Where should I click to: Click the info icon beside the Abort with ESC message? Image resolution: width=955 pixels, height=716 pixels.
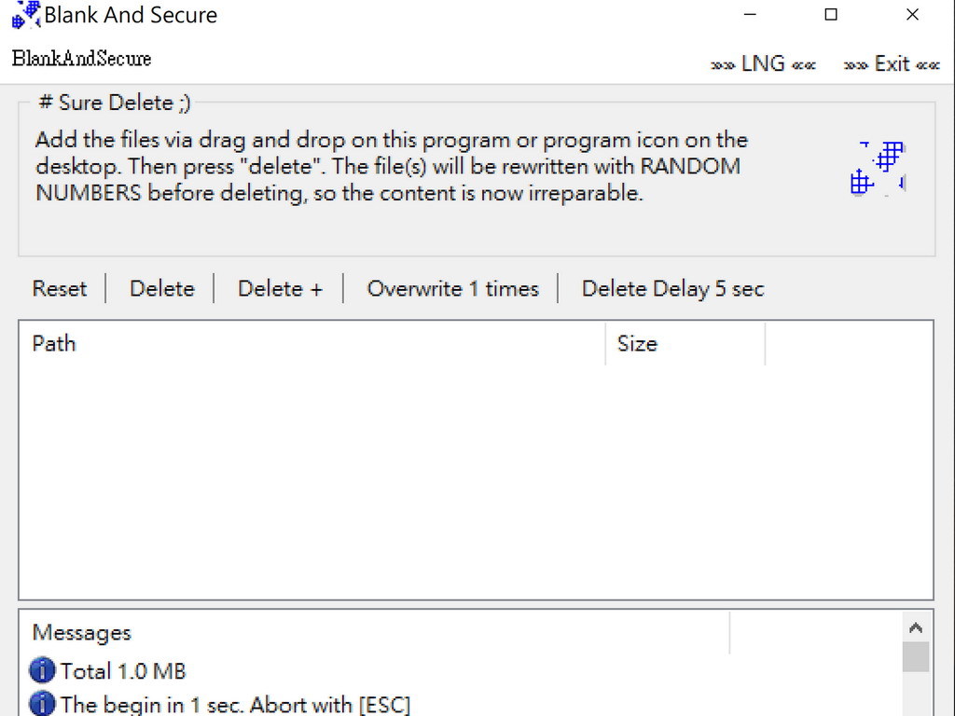tap(42, 704)
